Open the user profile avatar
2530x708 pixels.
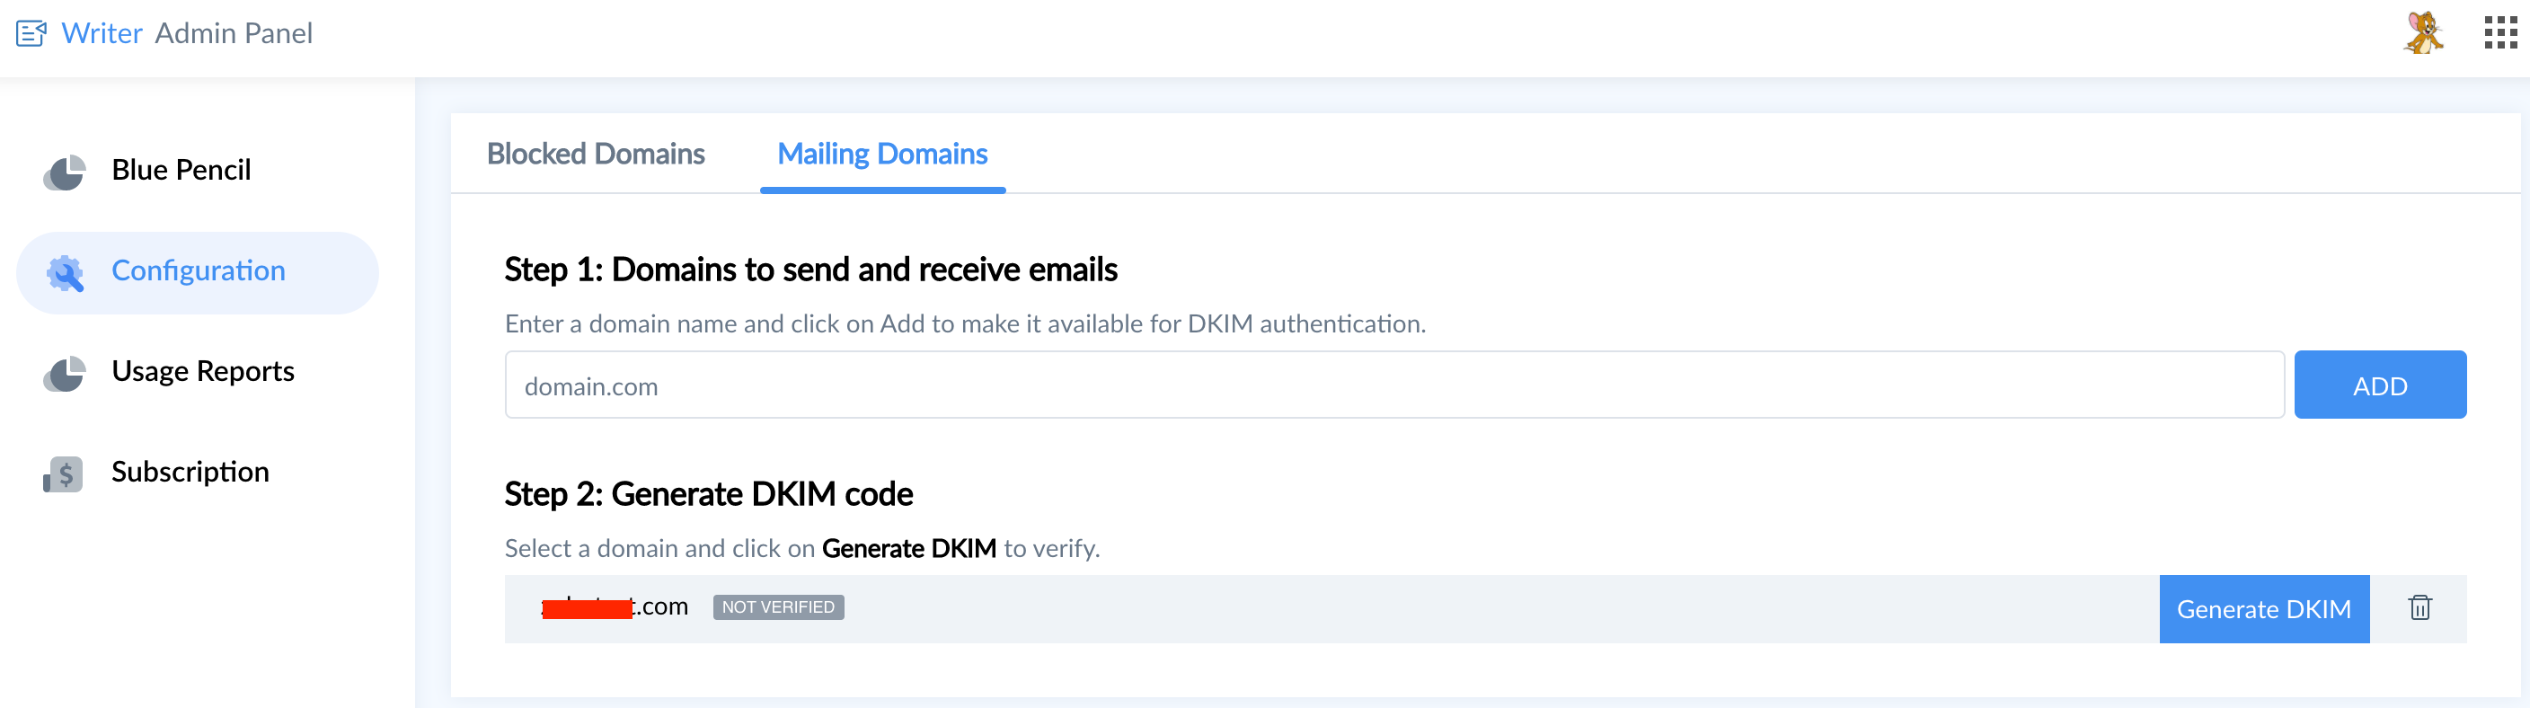(x=2423, y=33)
